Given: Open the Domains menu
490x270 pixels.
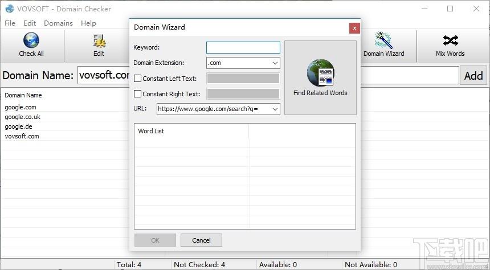Looking at the screenshot, I should 58,23.
